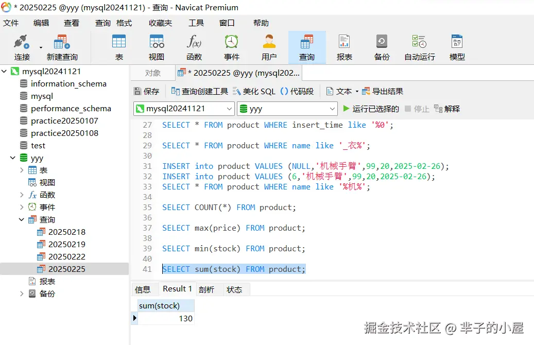Select the 查询 toolbar icon
This screenshot has height=345, width=534.
tap(307, 47)
